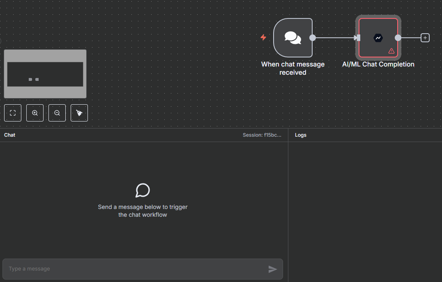This screenshot has width=442, height=282.
Task: Click the Type a message input field
Action: [x=136, y=269]
